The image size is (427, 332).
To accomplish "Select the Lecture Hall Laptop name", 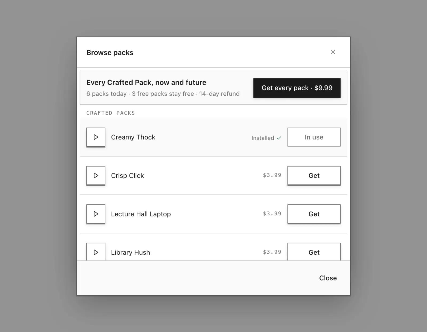I will point(141,214).
